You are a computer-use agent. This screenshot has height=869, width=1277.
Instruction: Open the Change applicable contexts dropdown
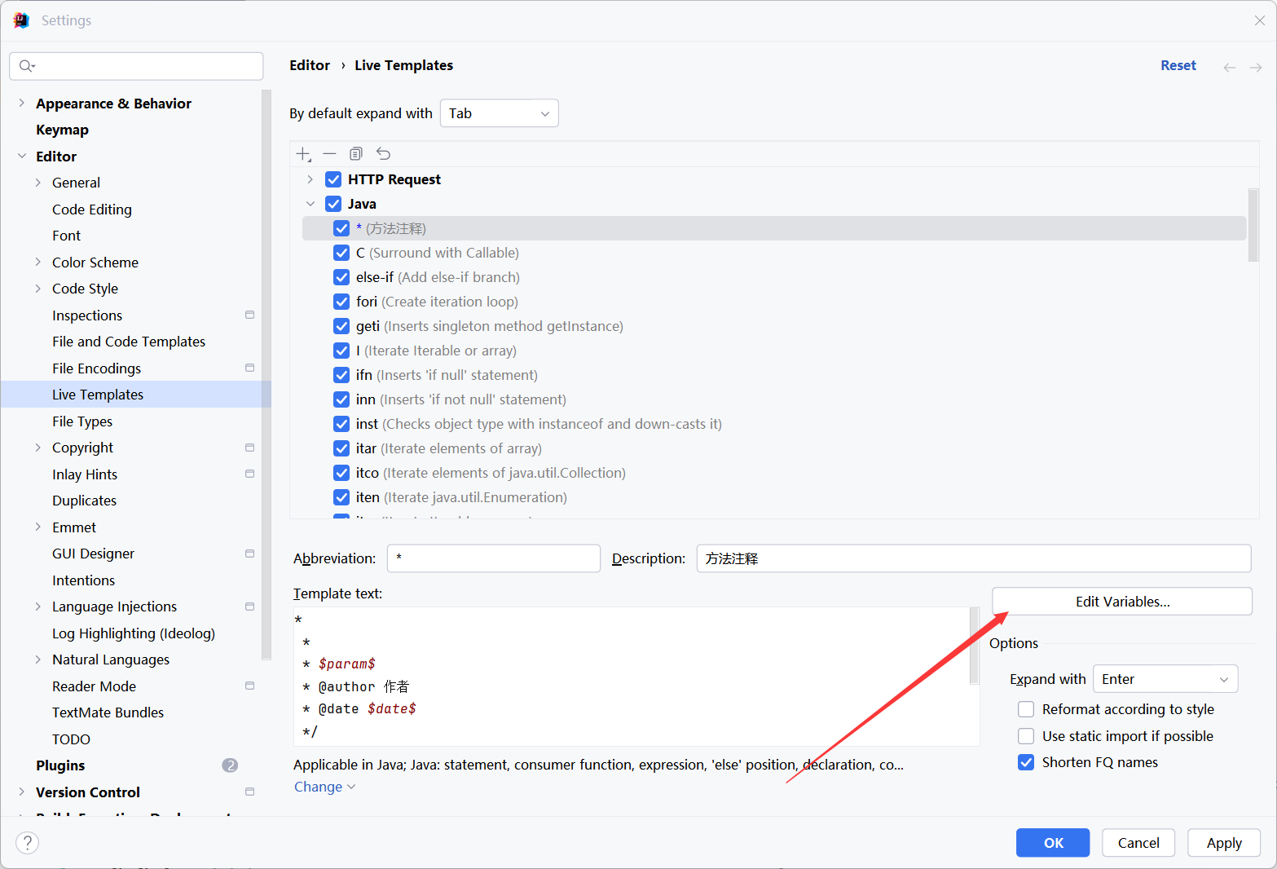pyautogui.click(x=324, y=787)
